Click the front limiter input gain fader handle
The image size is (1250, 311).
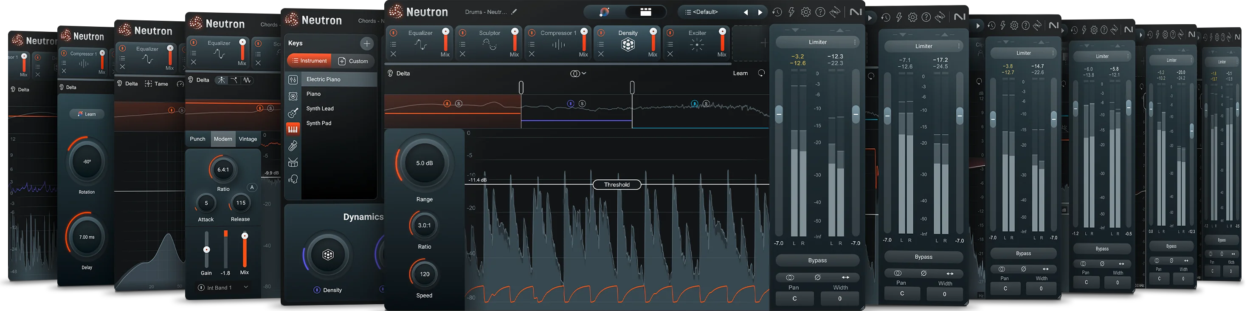point(779,114)
